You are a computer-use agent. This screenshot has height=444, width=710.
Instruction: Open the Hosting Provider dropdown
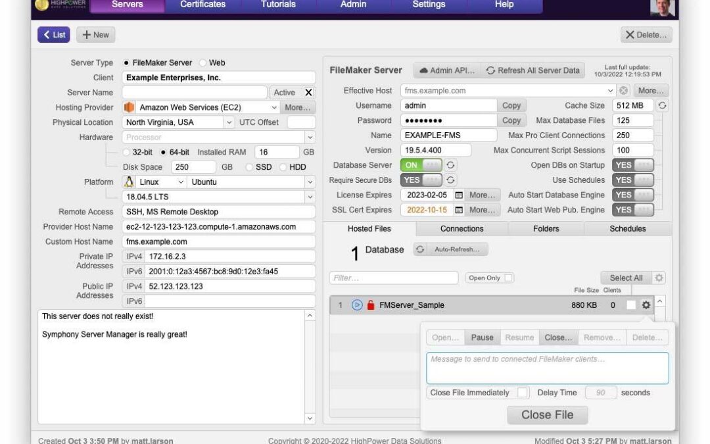(x=274, y=107)
